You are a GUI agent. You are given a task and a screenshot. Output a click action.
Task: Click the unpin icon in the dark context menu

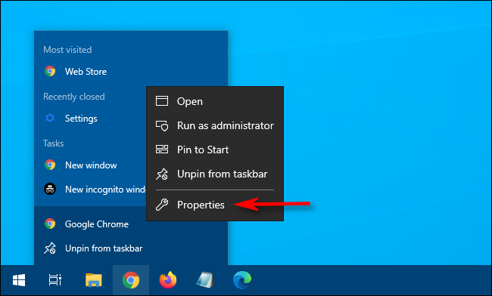click(162, 174)
